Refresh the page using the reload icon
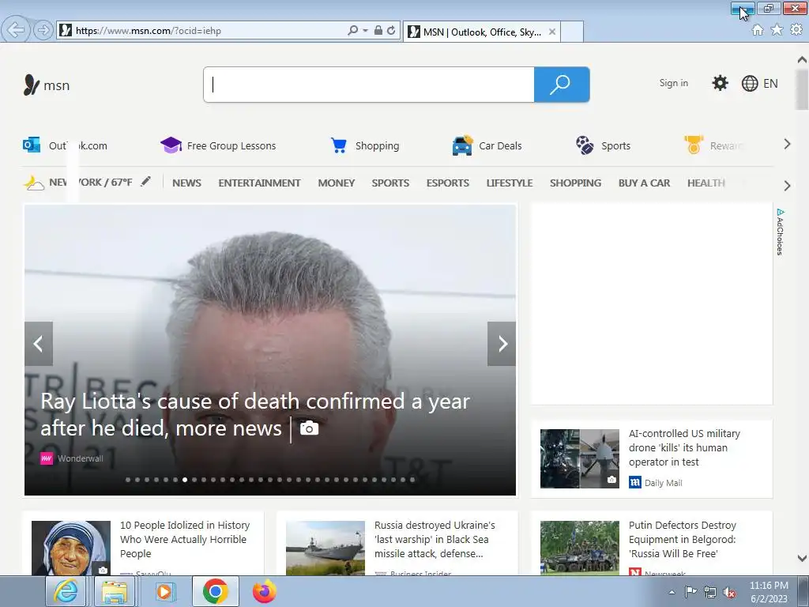 [392, 31]
